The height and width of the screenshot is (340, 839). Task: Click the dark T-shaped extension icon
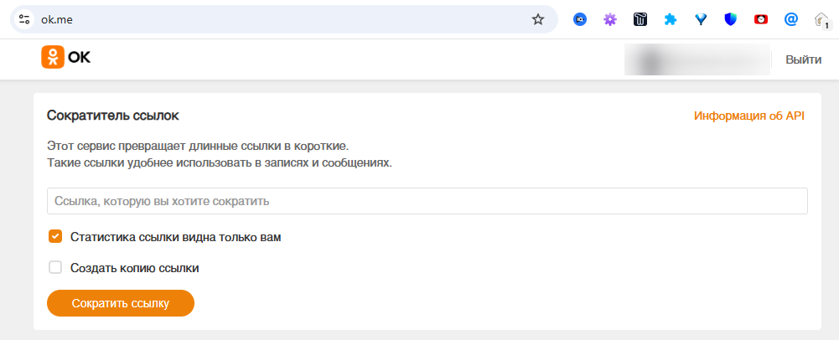pyautogui.click(x=640, y=19)
